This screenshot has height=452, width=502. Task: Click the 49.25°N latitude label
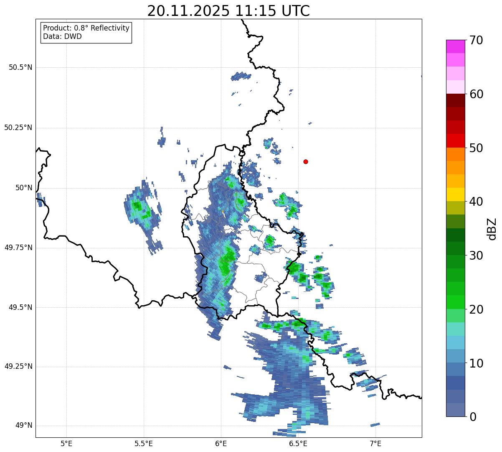pyautogui.click(x=18, y=367)
